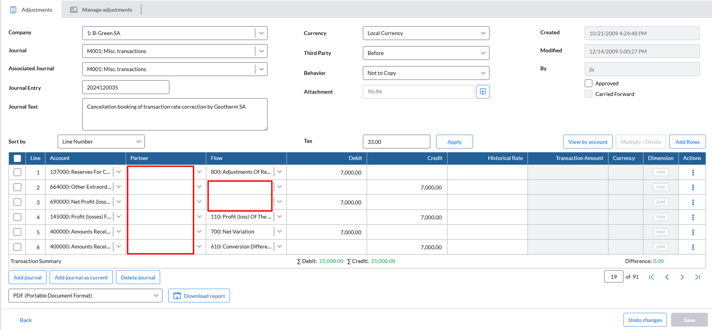
Task: Go to previous journal page arrow
Action: [667, 277]
